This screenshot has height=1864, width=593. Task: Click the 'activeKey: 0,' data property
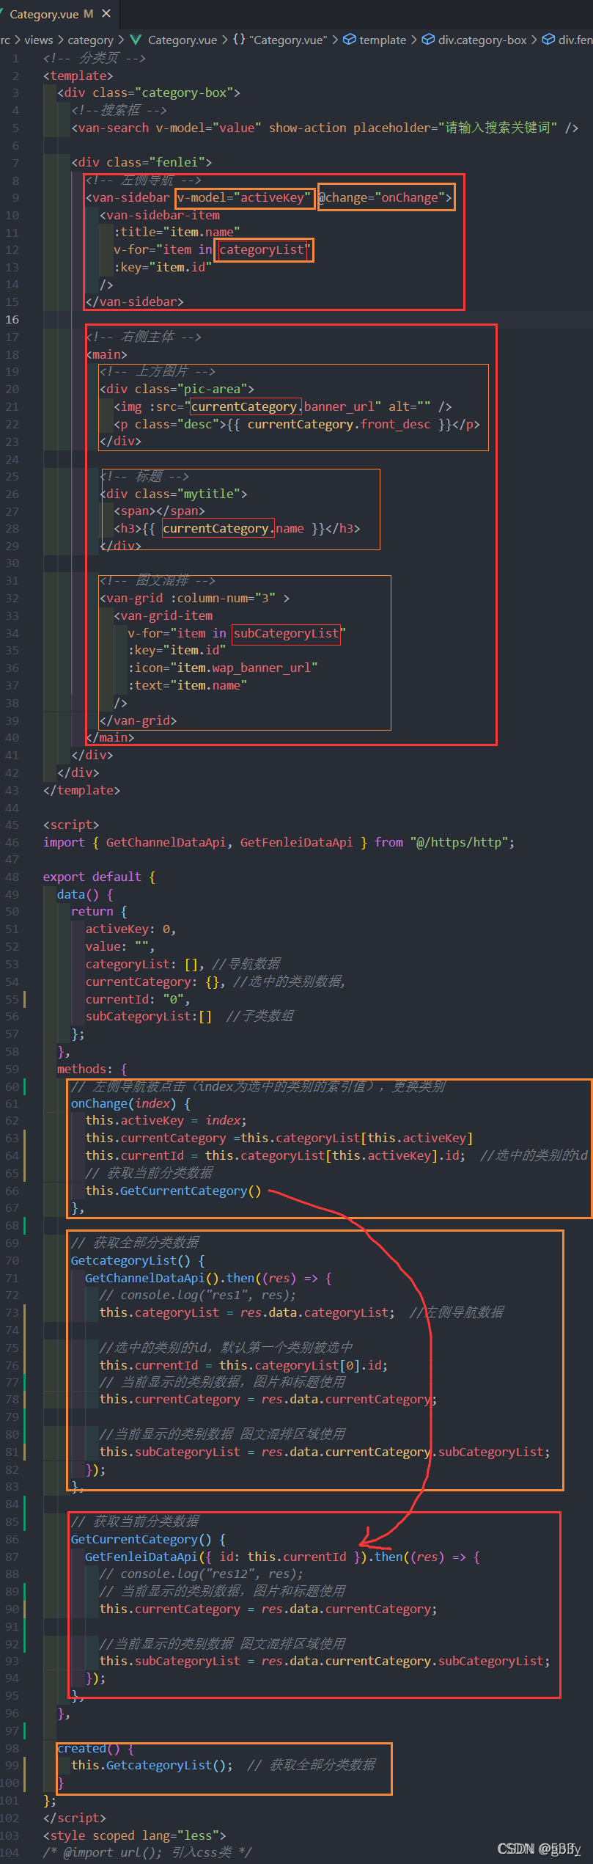(130, 929)
